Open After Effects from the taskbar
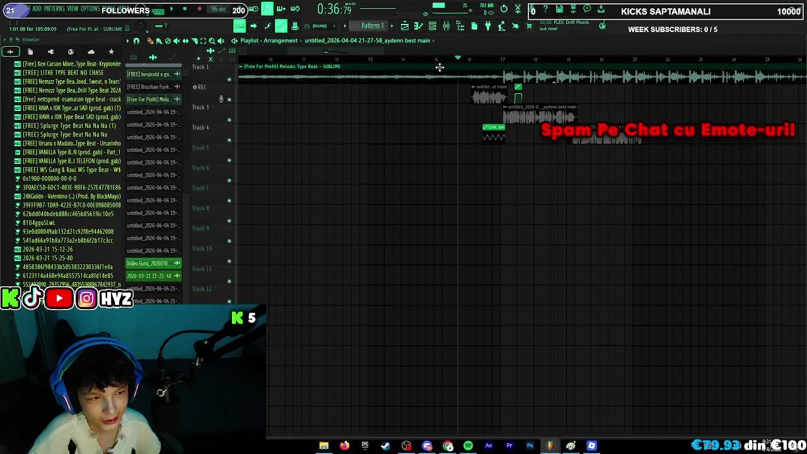 point(489,446)
